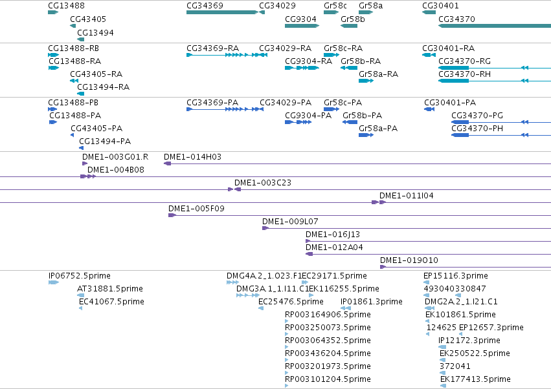This screenshot has width=551, height=389.
Task: Click the EK101861.5prime EST label
Action: (460, 315)
